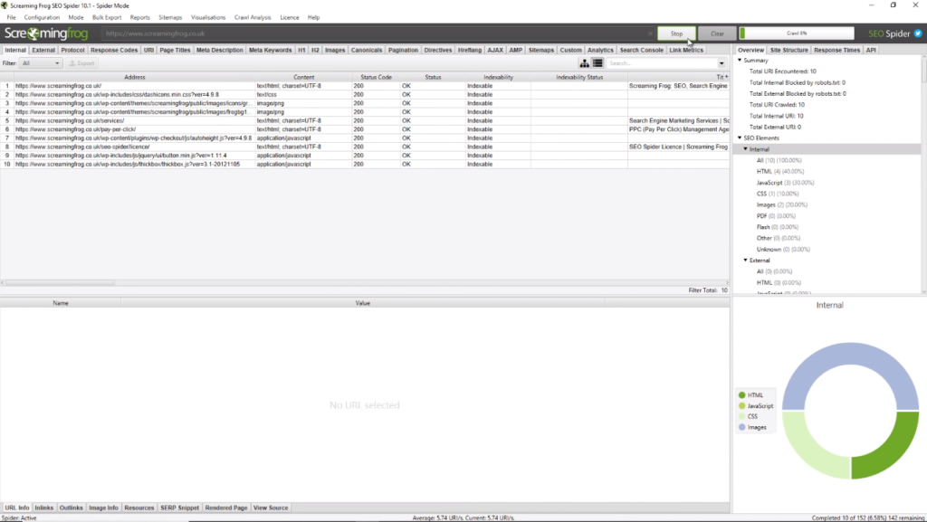Open the Response Times tab
The image size is (927, 522).
point(836,50)
